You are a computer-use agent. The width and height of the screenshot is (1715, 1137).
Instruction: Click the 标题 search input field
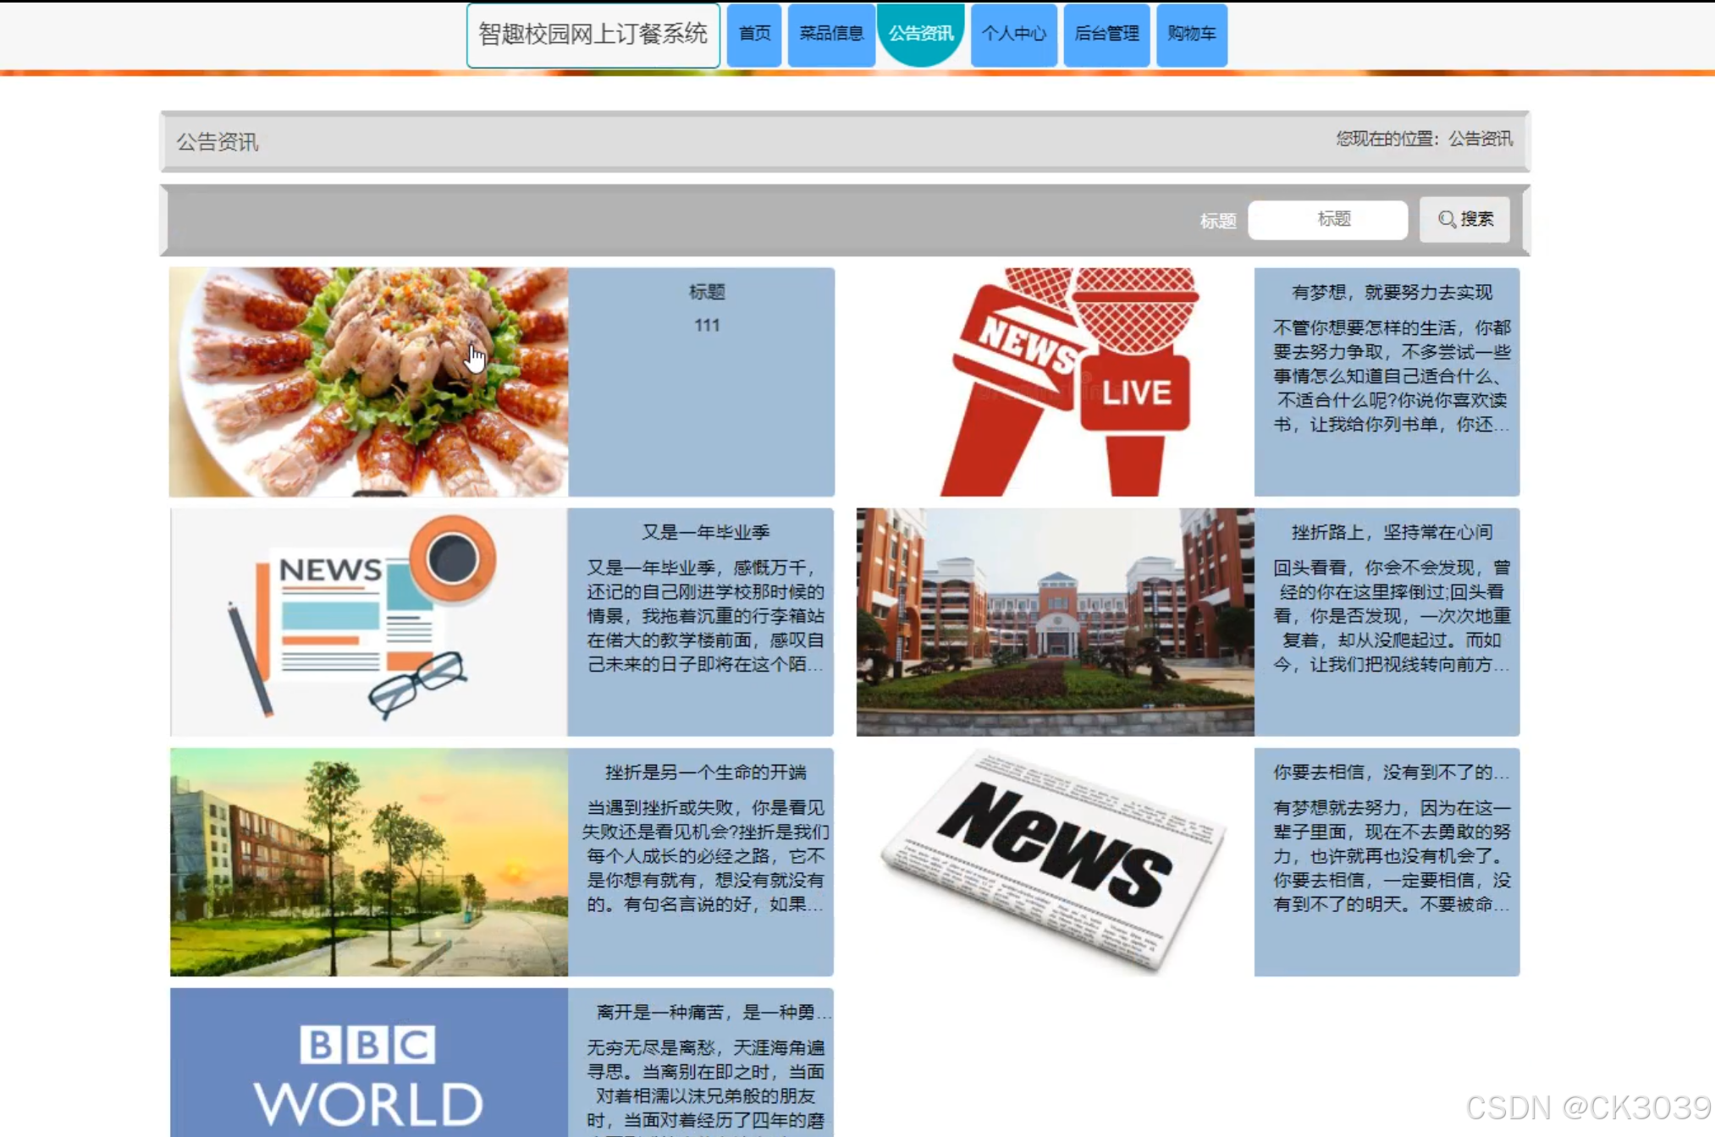[x=1327, y=220]
